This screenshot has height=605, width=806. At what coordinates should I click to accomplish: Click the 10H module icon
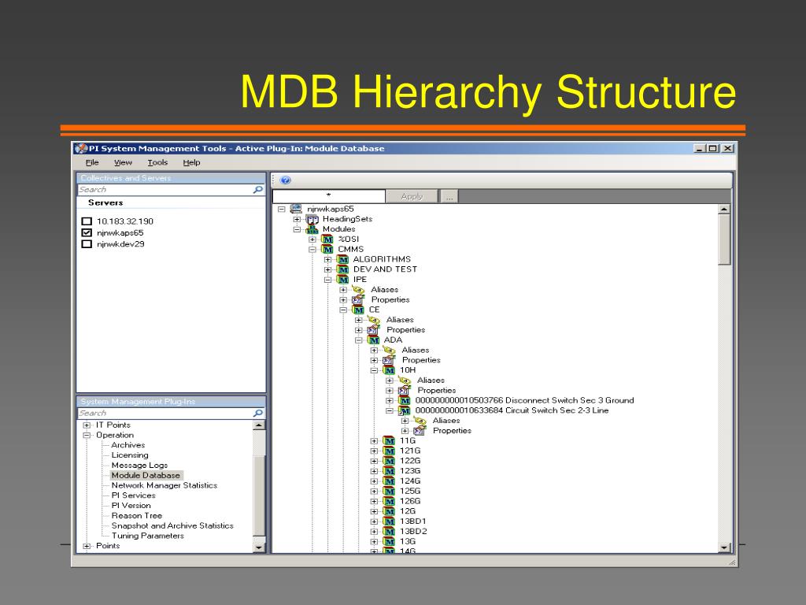[390, 370]
